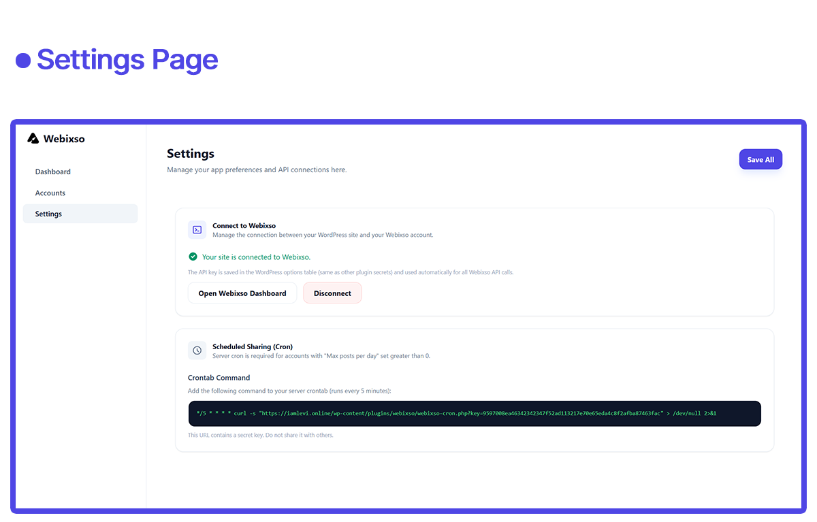Select Settings in the sidebar

[80, 214]
